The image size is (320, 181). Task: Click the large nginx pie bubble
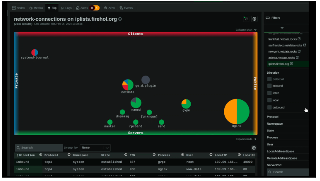236,111
